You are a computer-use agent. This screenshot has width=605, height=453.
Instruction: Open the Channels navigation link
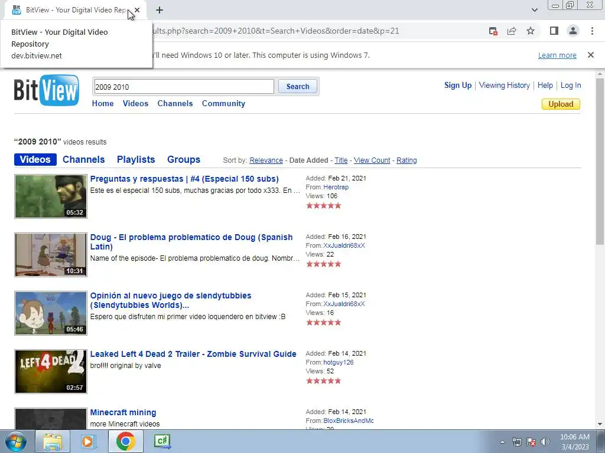pos(175,103)
